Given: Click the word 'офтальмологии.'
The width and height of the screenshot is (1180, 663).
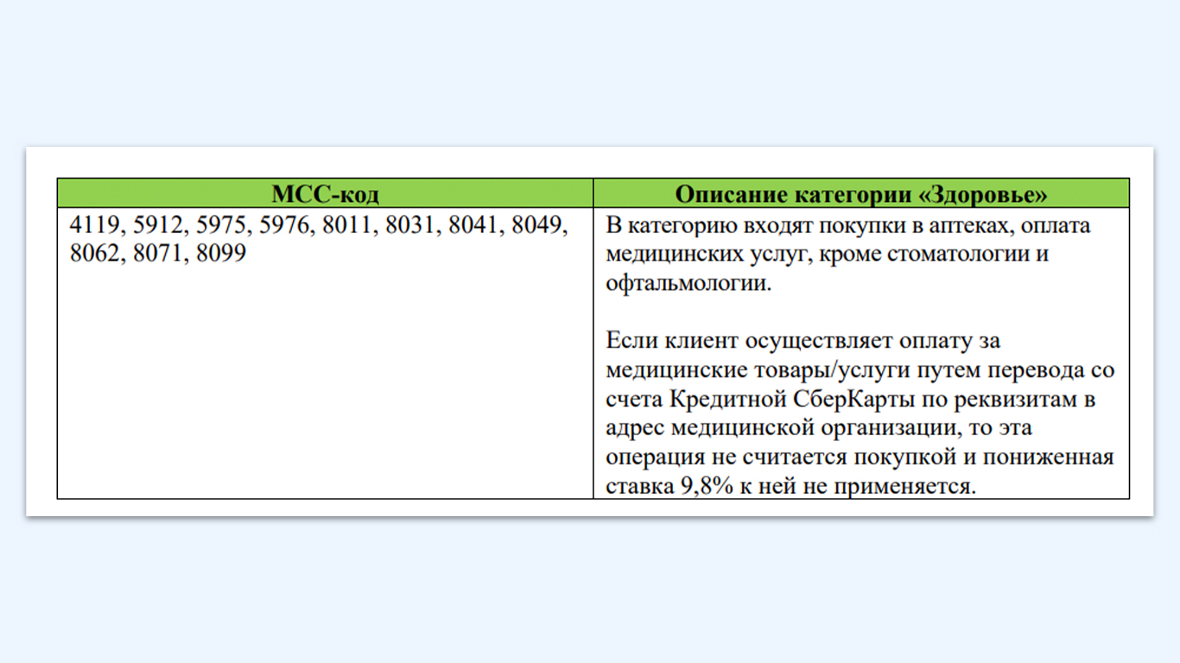Looking at the screenshot, I should coord(688,284).
